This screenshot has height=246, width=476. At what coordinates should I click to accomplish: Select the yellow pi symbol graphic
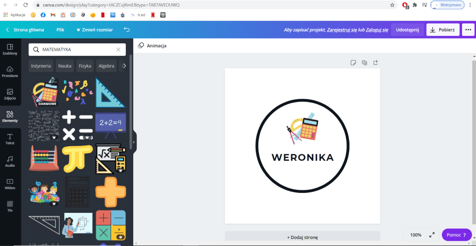tap(77, 158)
